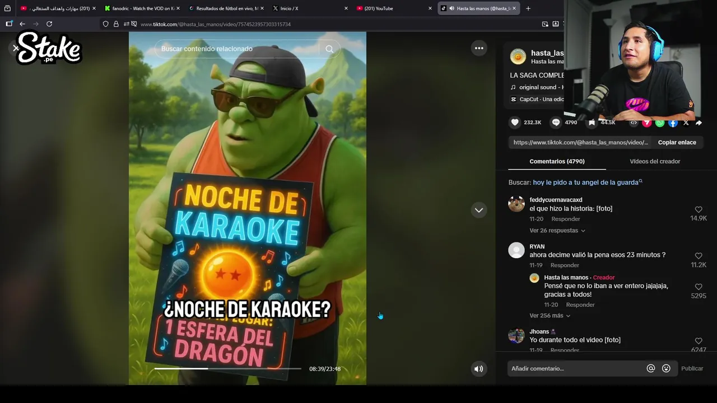This screenshot has width=717, height=403.
Task: Focus 'Buscar contenido relacionado' search field
Action: [236, 49]
